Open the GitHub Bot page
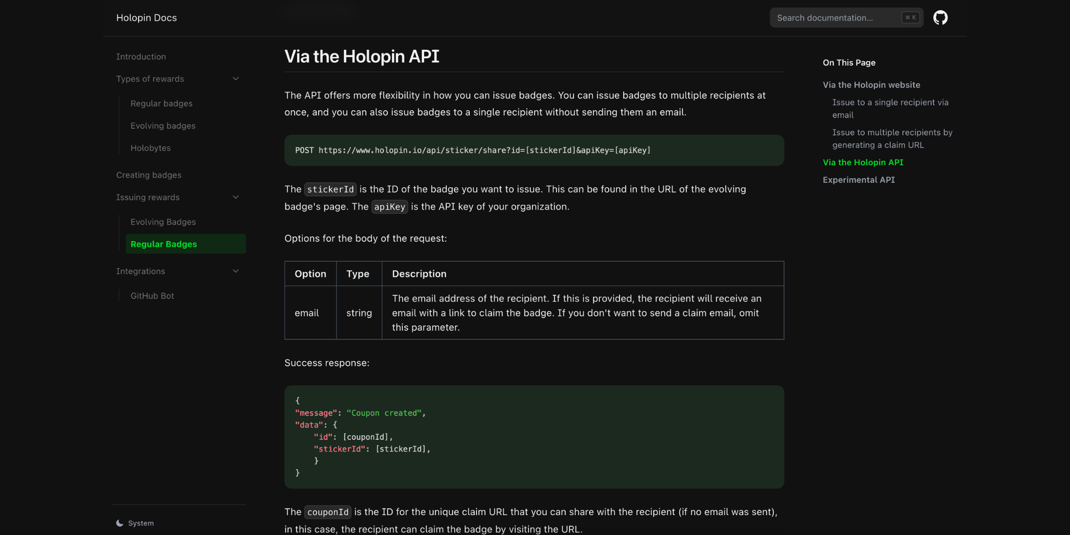This screenshot has height=535, width=1070. [152, 296]
